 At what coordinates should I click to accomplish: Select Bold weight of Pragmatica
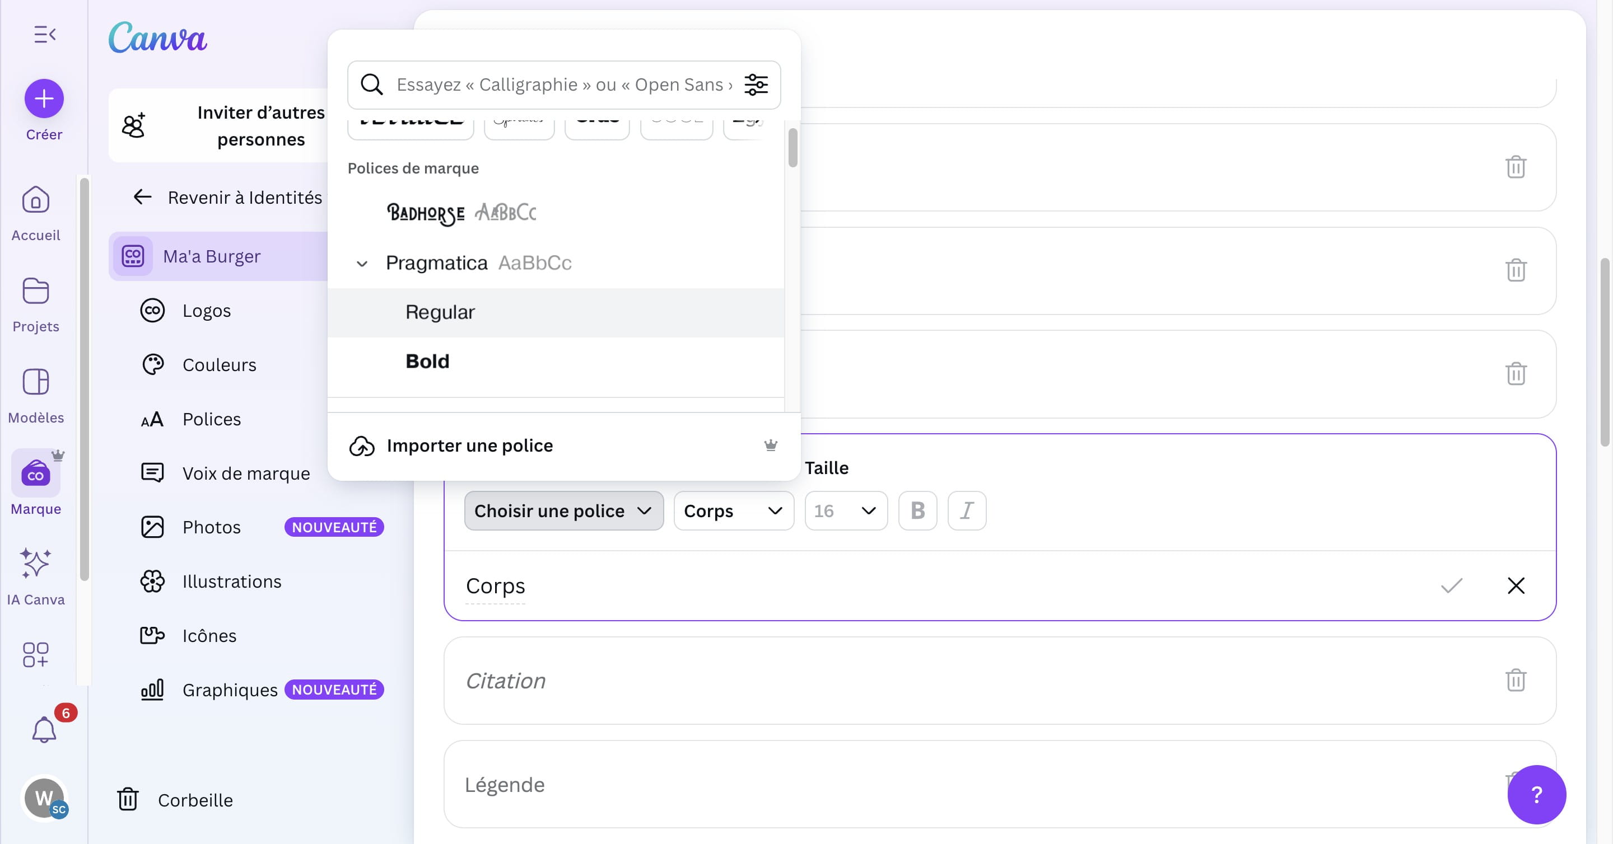428,361
